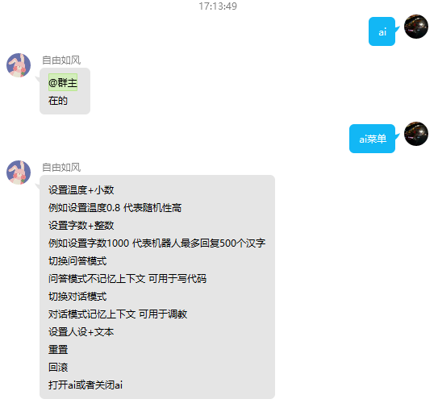This screenshot has width=438, height=420.
Task: Open rabbit avatar next to the menu list message
Action: [19, 173]
